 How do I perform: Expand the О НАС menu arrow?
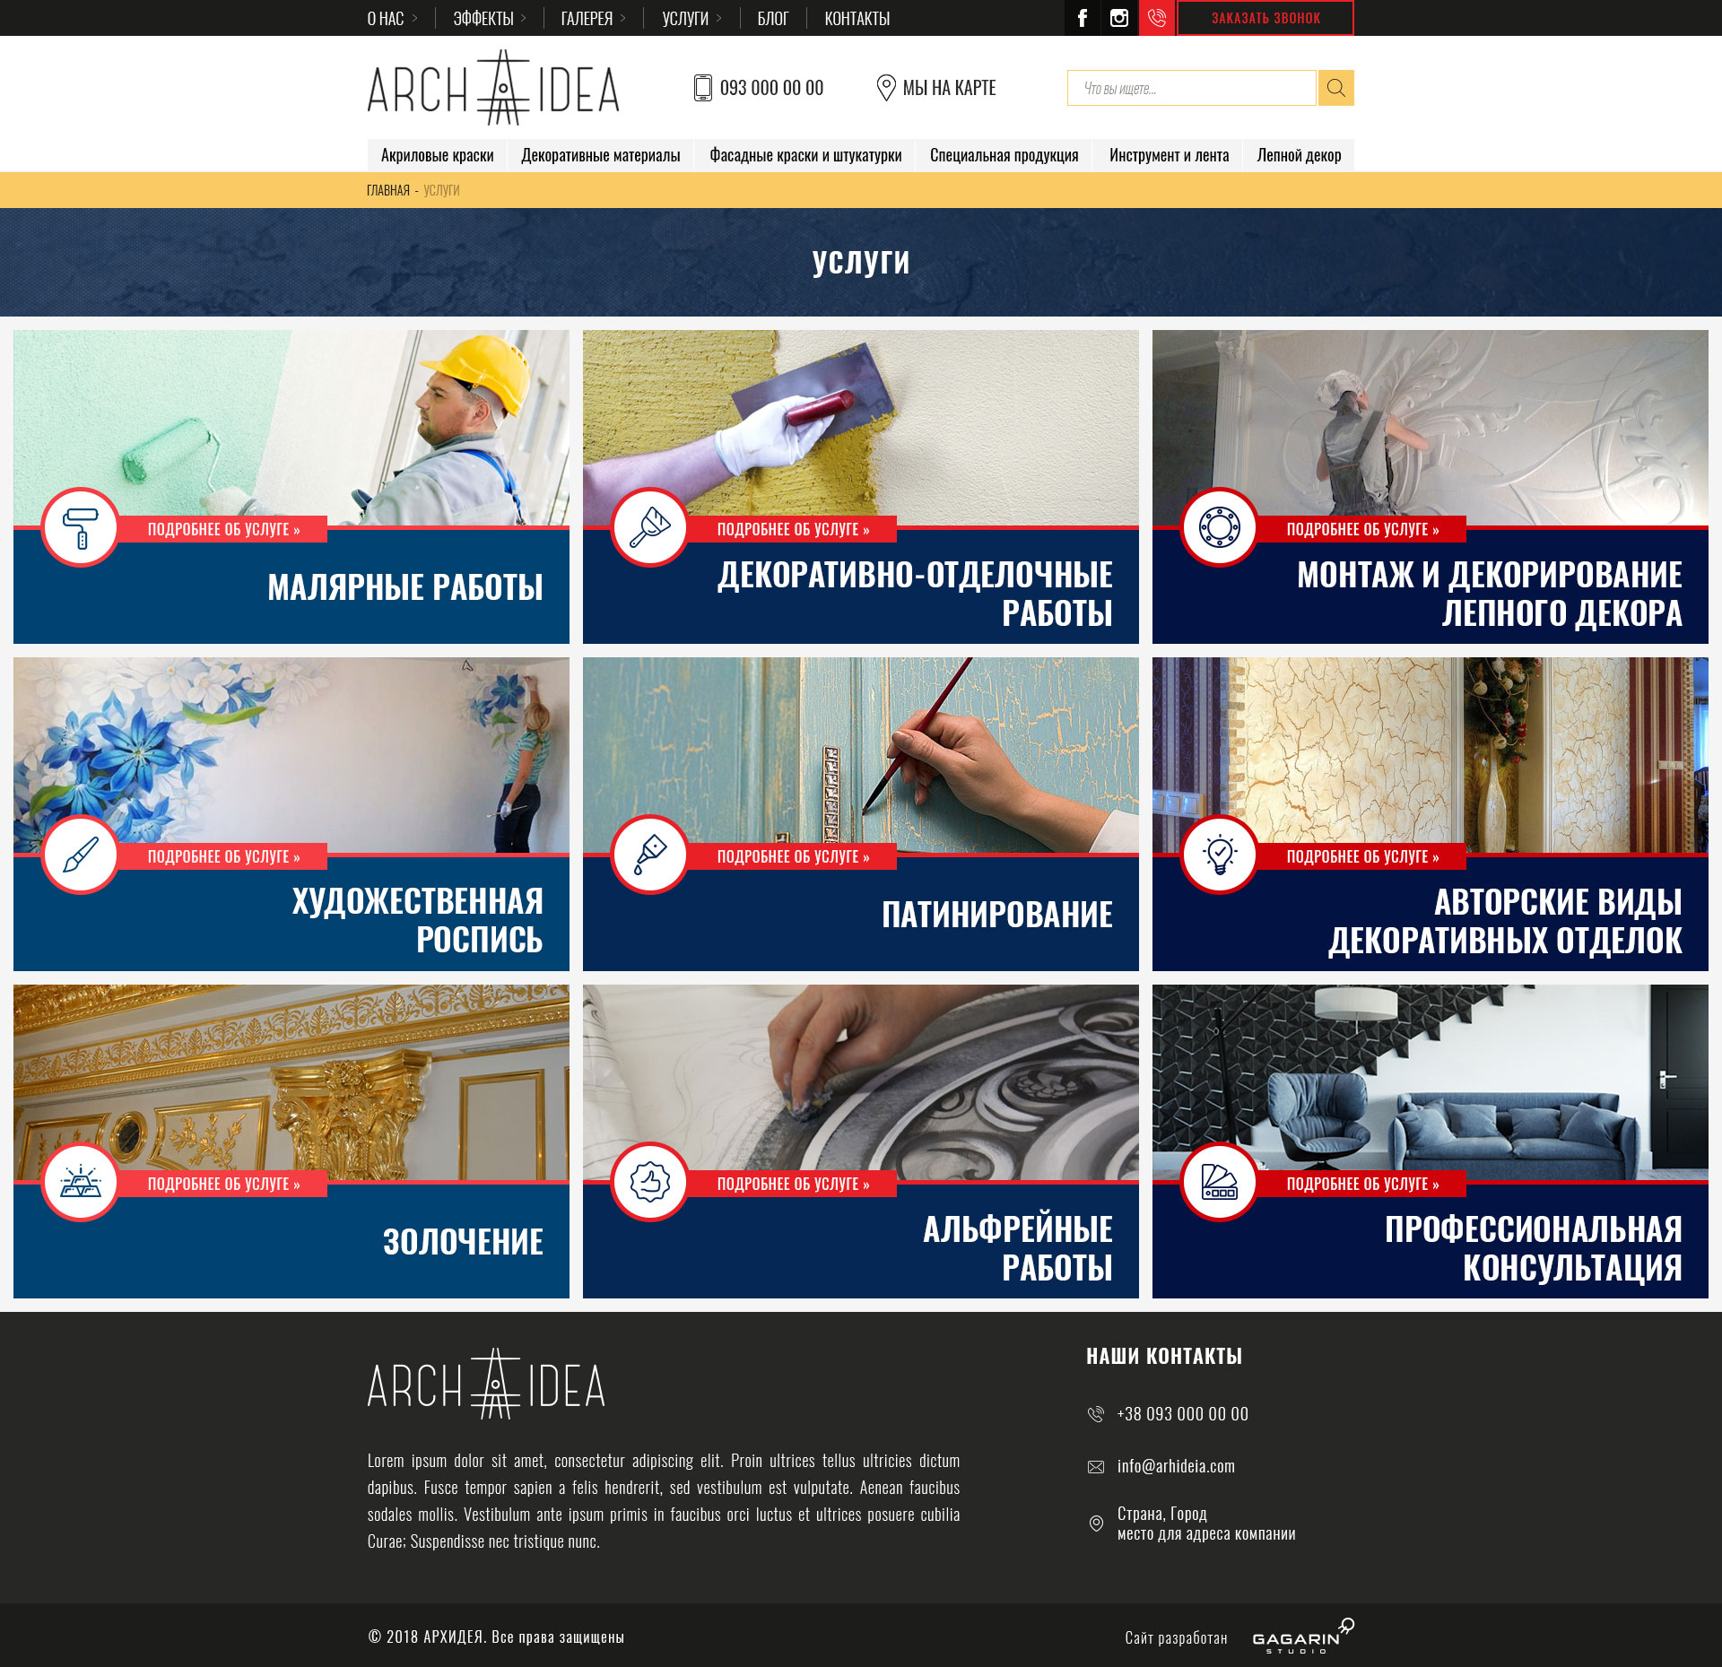[414, 18]
